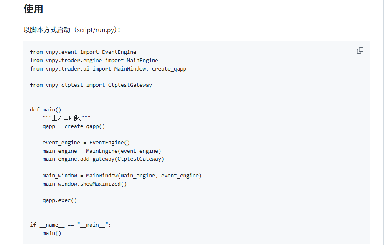Click the "以脚本方式启动" intro text
The width and height of the screenshot is (388, 245).
(x=46, y=30)
